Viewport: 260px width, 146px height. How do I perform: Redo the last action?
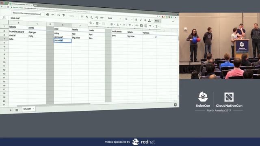(58, 15)
